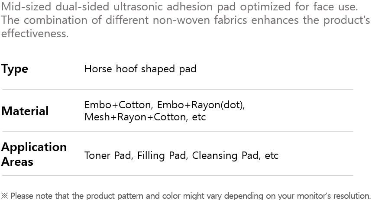The height and width of the screenshot is (200, 372).
Task: Select the "Horse hoof shaped pad" value
Action: (x=140, y=69)
